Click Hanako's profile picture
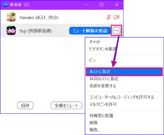164x135 pixels. click(11, 17)
